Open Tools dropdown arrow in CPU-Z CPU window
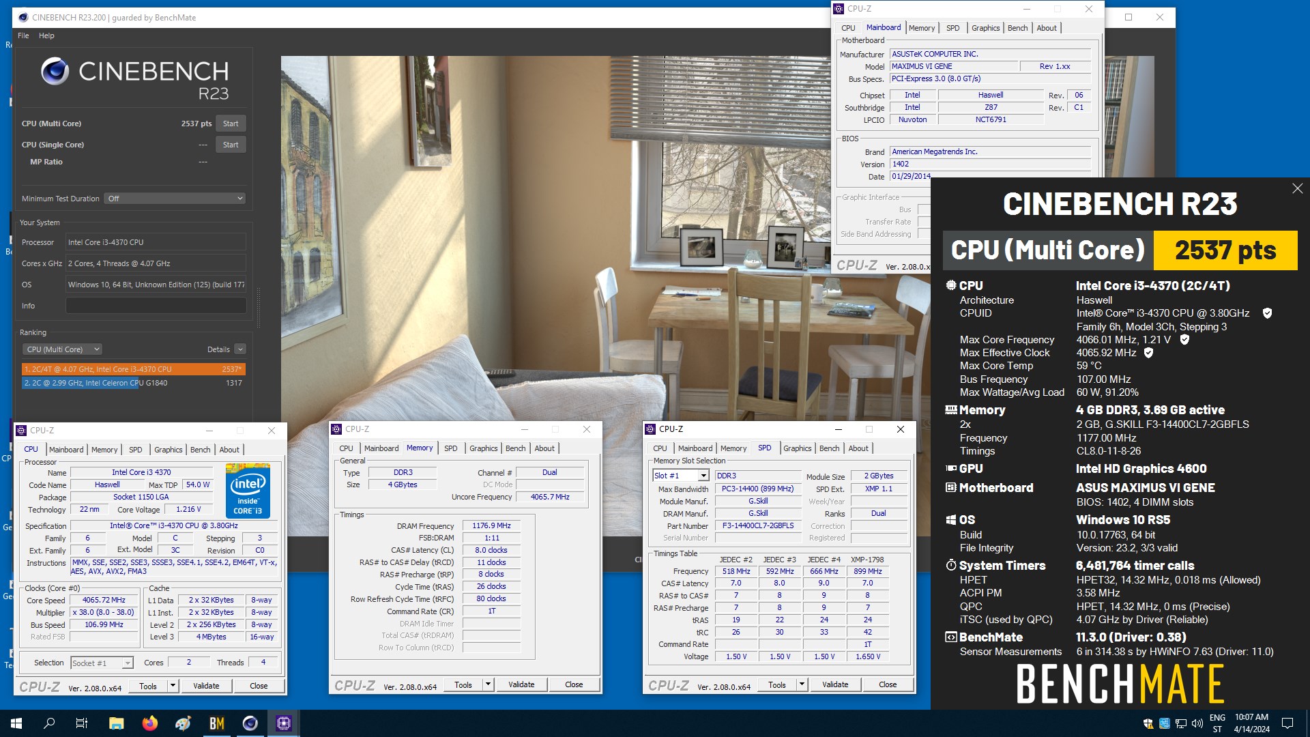Screen dimensions: 1310x737 [x=173, y=686]
